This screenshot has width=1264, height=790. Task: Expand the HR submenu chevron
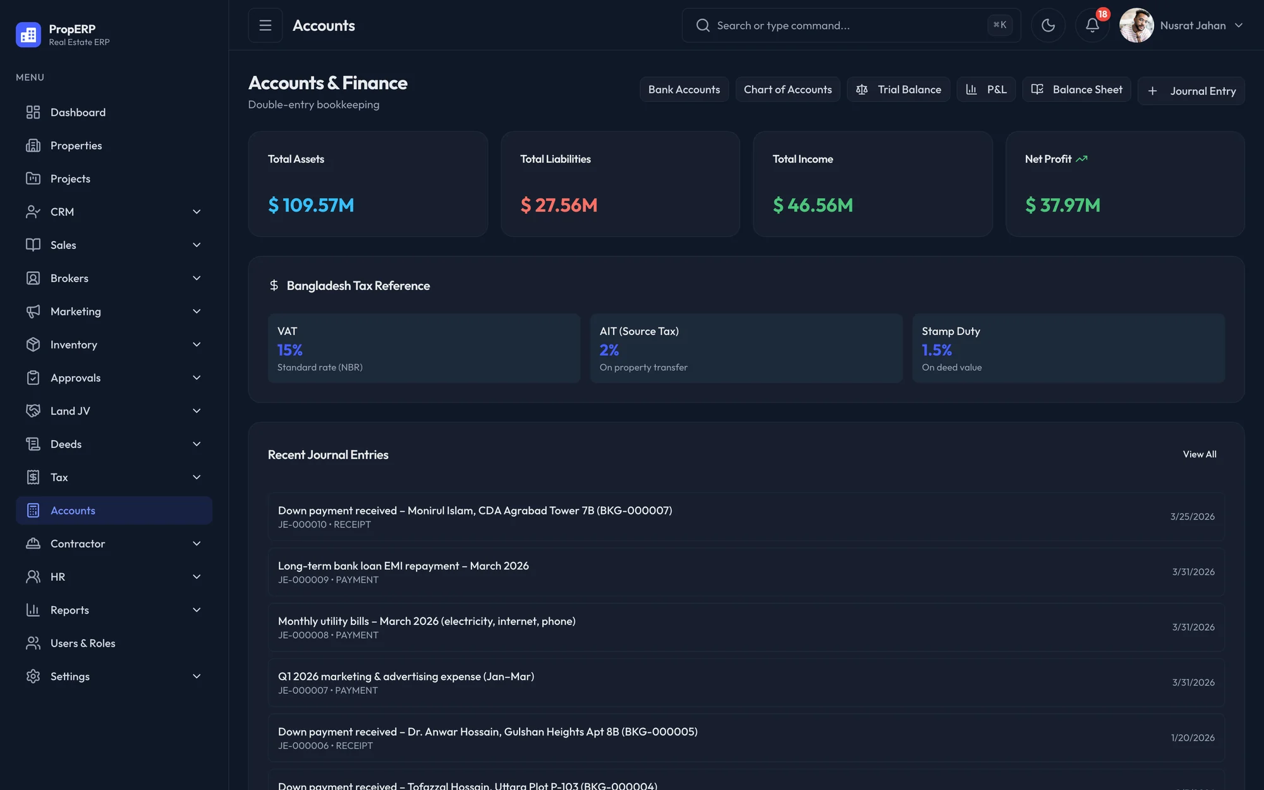click(197, 577)
